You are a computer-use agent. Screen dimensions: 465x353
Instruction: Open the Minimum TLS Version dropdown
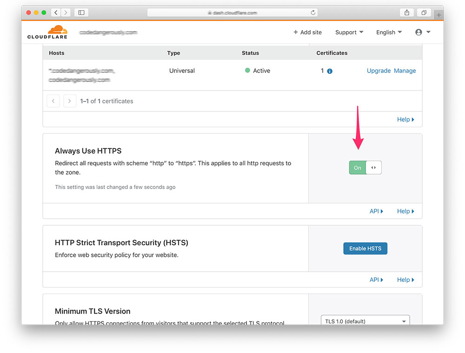pyautogui.click(x=365, y=320)
